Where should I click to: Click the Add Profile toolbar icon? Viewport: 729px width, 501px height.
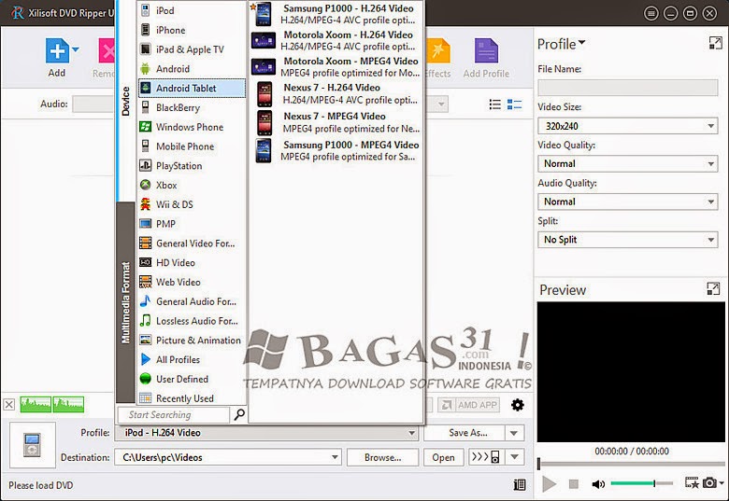click(x=486, y=51)
